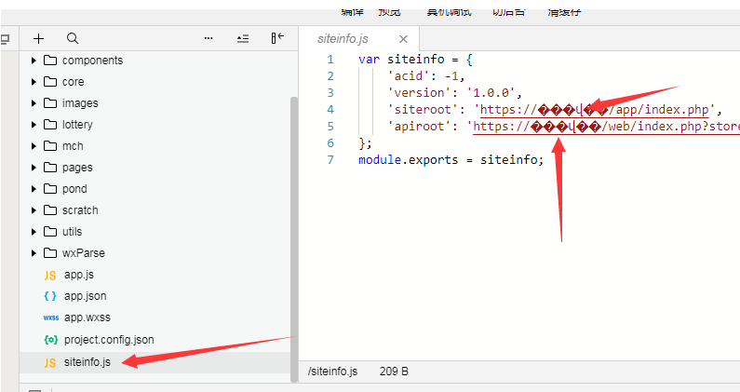Click the add new file plus icon
Viewport: 740px width, 392px height.
[x=38, y=38]
